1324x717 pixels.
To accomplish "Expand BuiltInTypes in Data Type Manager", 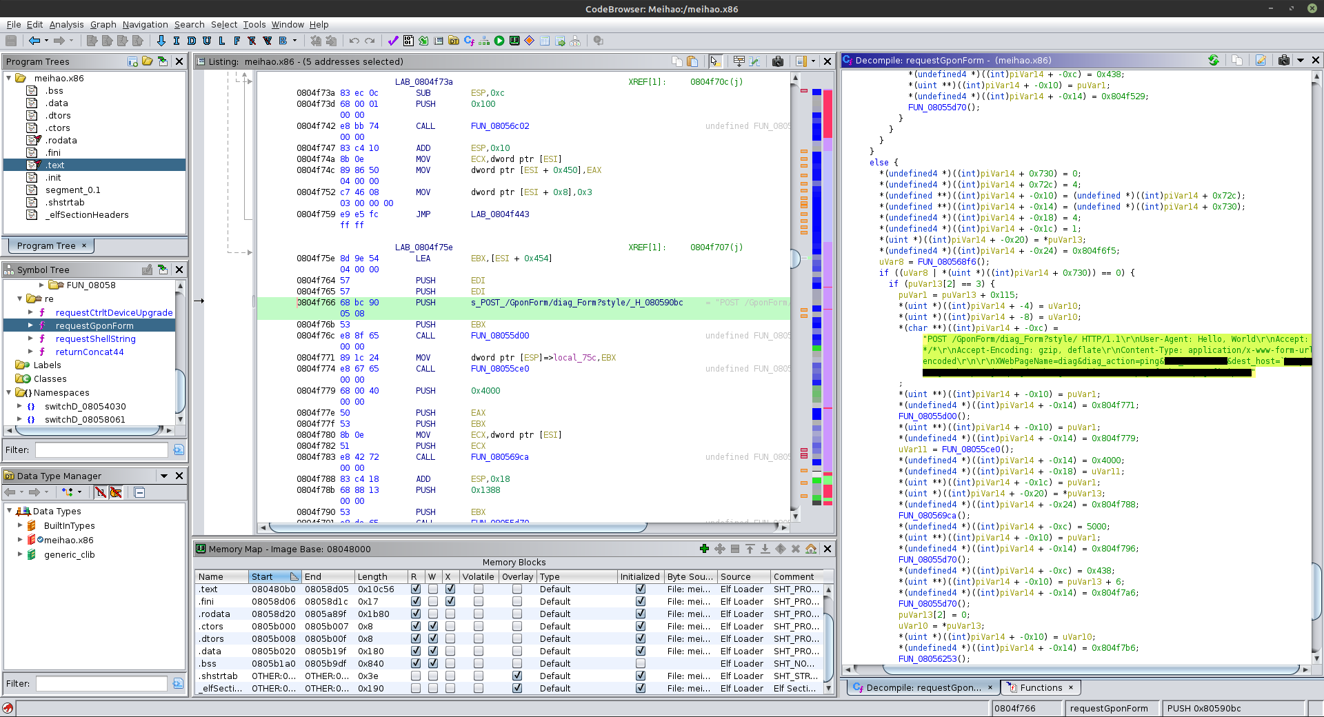I will pyautogui.click(x=20, y=525).
